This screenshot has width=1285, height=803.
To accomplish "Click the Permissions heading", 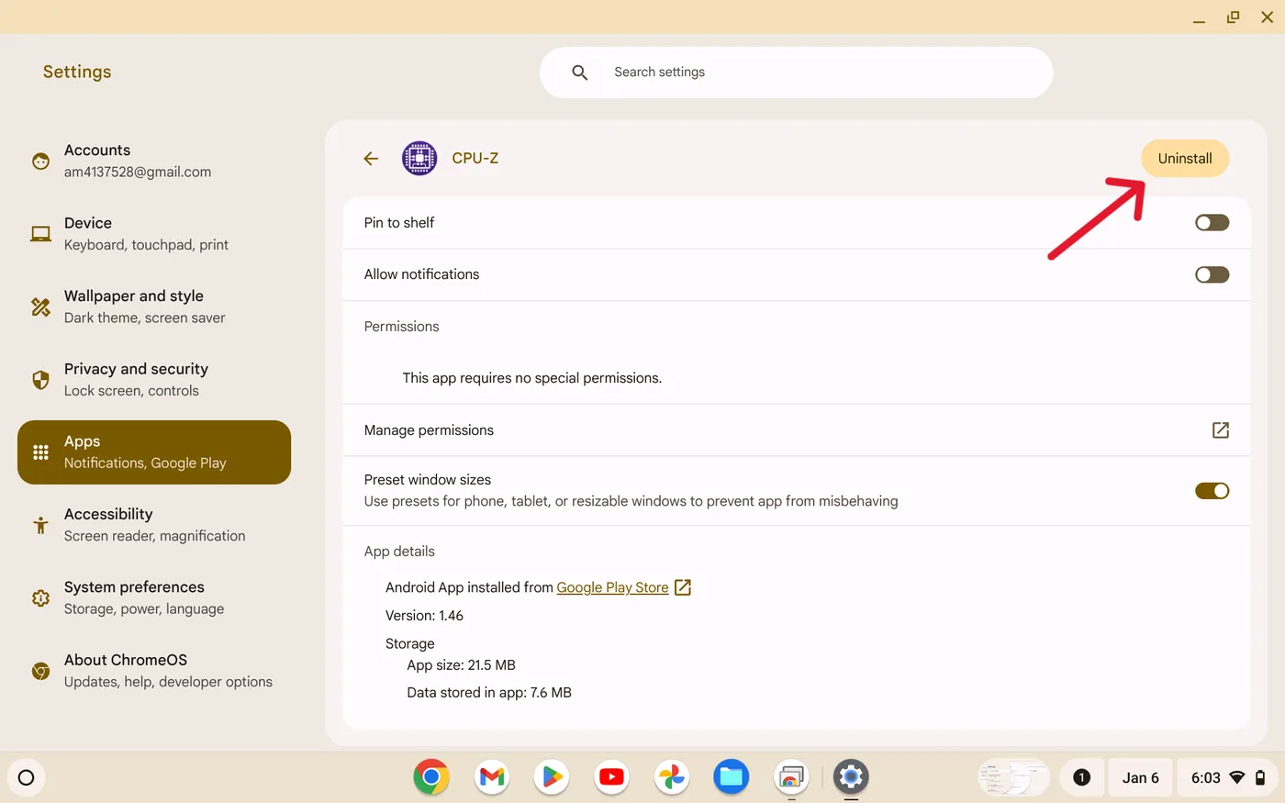I will [x=401, y=327].
